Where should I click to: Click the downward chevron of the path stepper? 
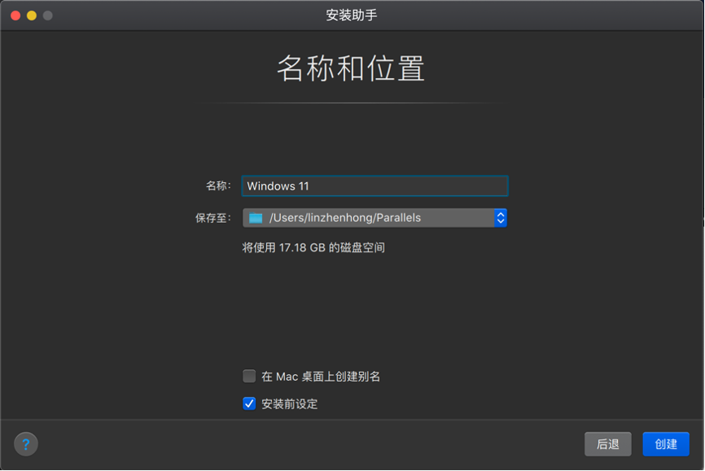pyautogui.click(x=501, y=221)
